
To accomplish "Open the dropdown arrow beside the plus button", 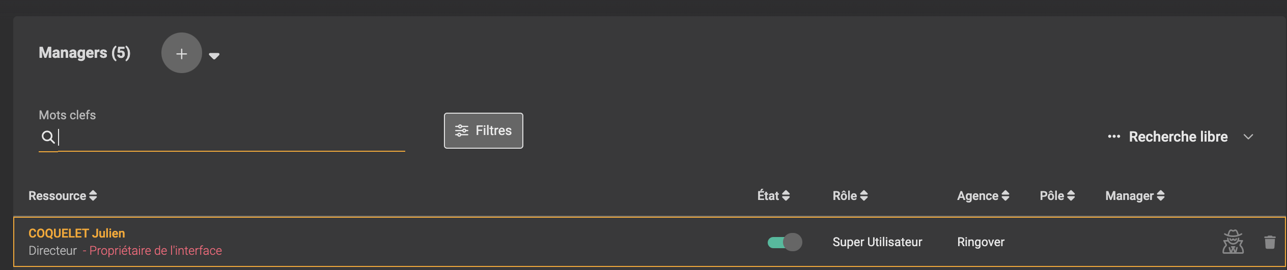I will (214, 56).
